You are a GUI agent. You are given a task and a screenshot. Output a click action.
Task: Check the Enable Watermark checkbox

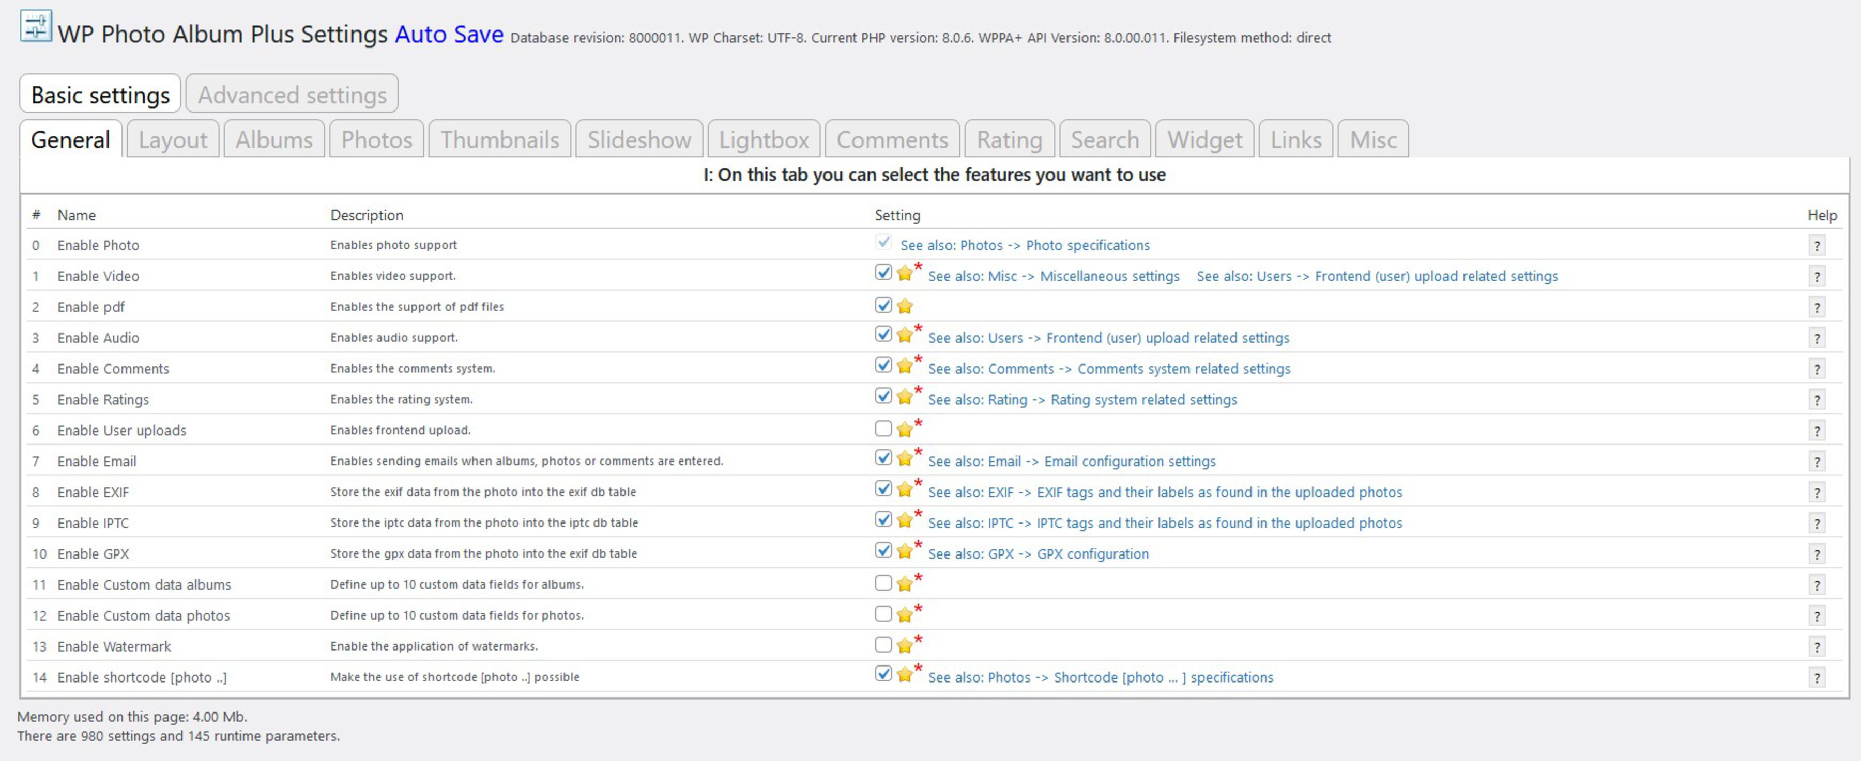(883, 644)
